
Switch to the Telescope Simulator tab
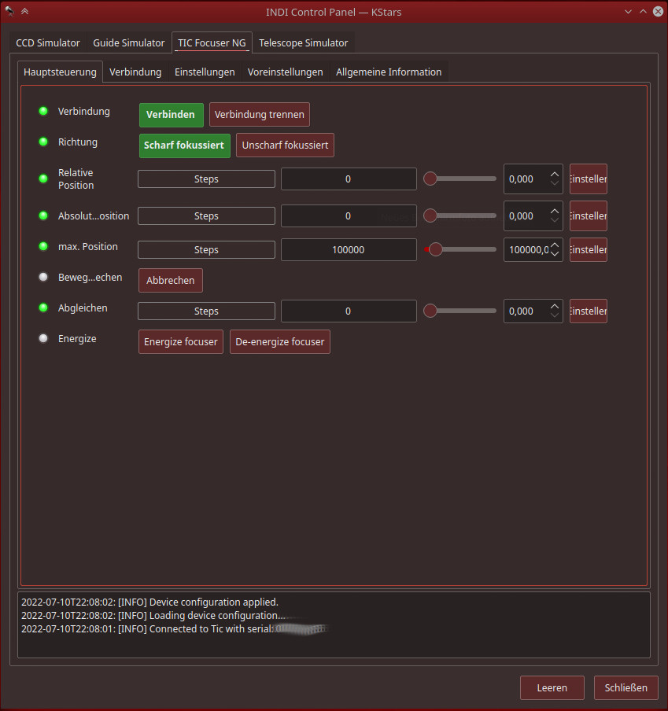(x=303, y=42)
